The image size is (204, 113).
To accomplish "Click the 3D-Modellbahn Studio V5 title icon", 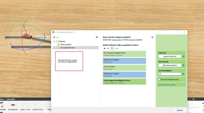I will point(53,32).
